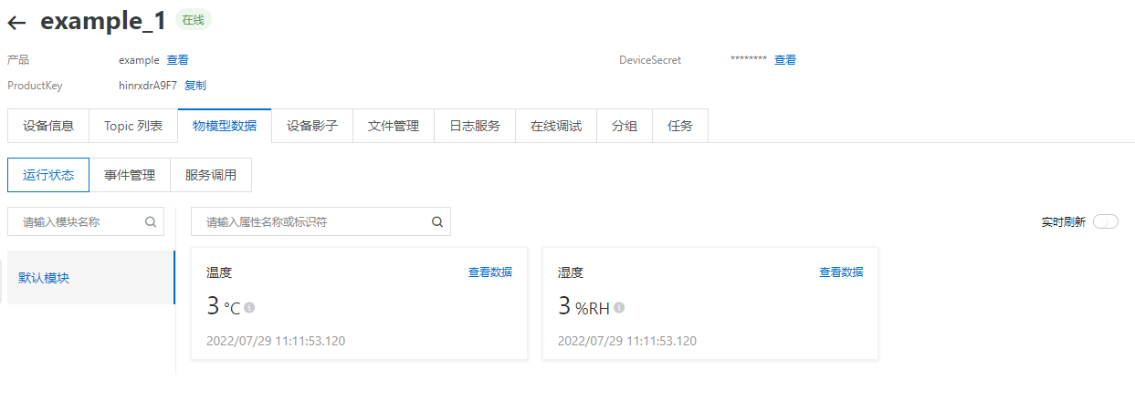Focus the module name search field
Viewport: 1135px width, 400px height.
[x=86, y=221]
